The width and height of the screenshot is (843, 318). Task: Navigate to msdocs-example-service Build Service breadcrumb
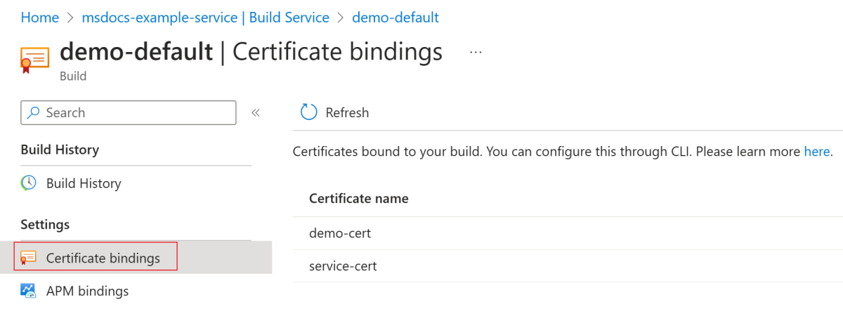click(206, 18)
